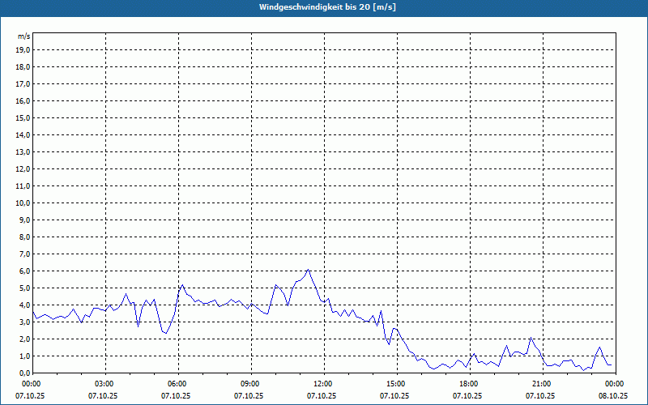
Task: Click the 0,0 y-axis origin label
Action: tap(24, 373)
